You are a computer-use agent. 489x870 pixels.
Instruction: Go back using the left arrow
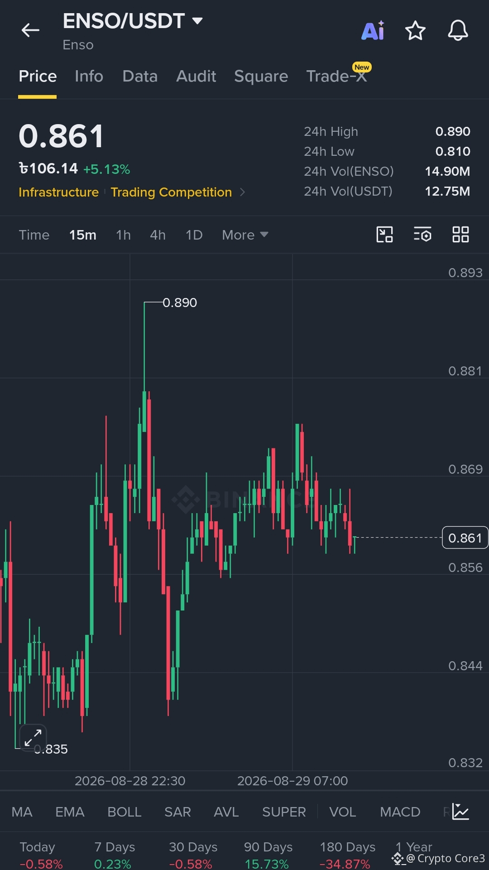pyautogui.click(x=30, y=30)
